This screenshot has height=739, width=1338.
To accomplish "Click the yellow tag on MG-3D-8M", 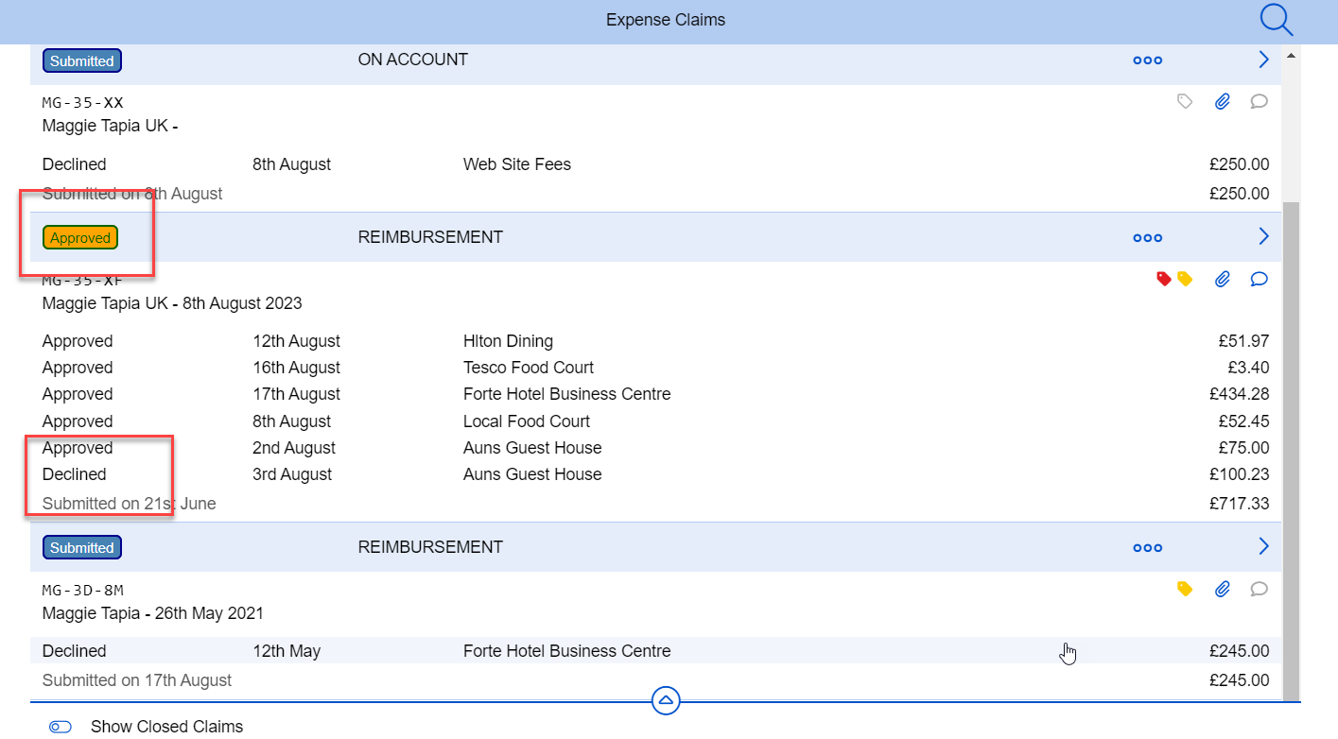I will pyautogui.click(x=1184, y=589).
